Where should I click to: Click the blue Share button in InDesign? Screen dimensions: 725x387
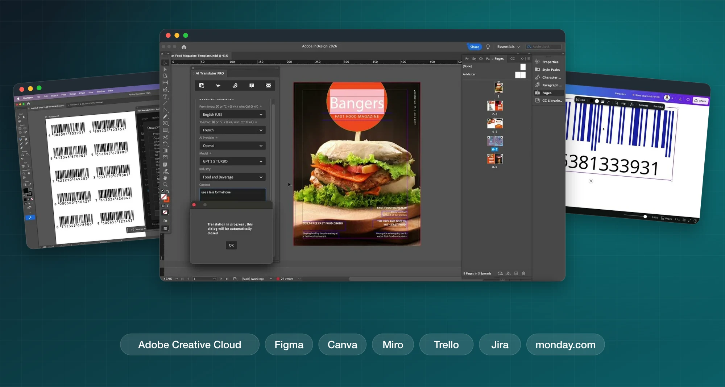(475, 47)
